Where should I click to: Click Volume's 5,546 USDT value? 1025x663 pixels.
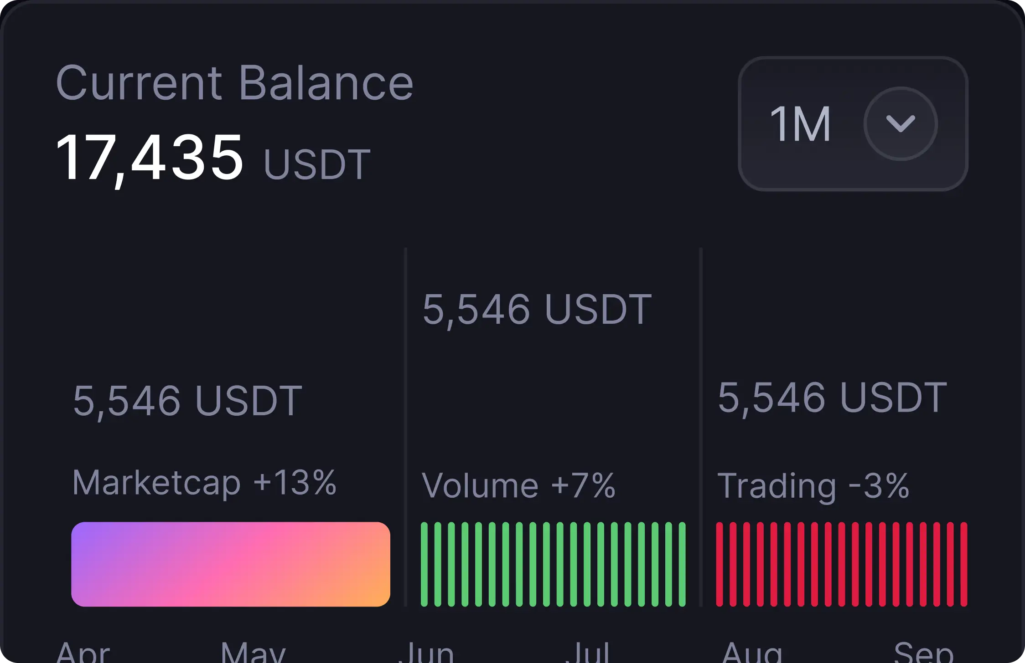[537, 310]
